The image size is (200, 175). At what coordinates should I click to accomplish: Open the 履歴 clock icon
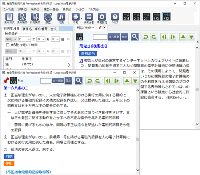coord(48,17)
